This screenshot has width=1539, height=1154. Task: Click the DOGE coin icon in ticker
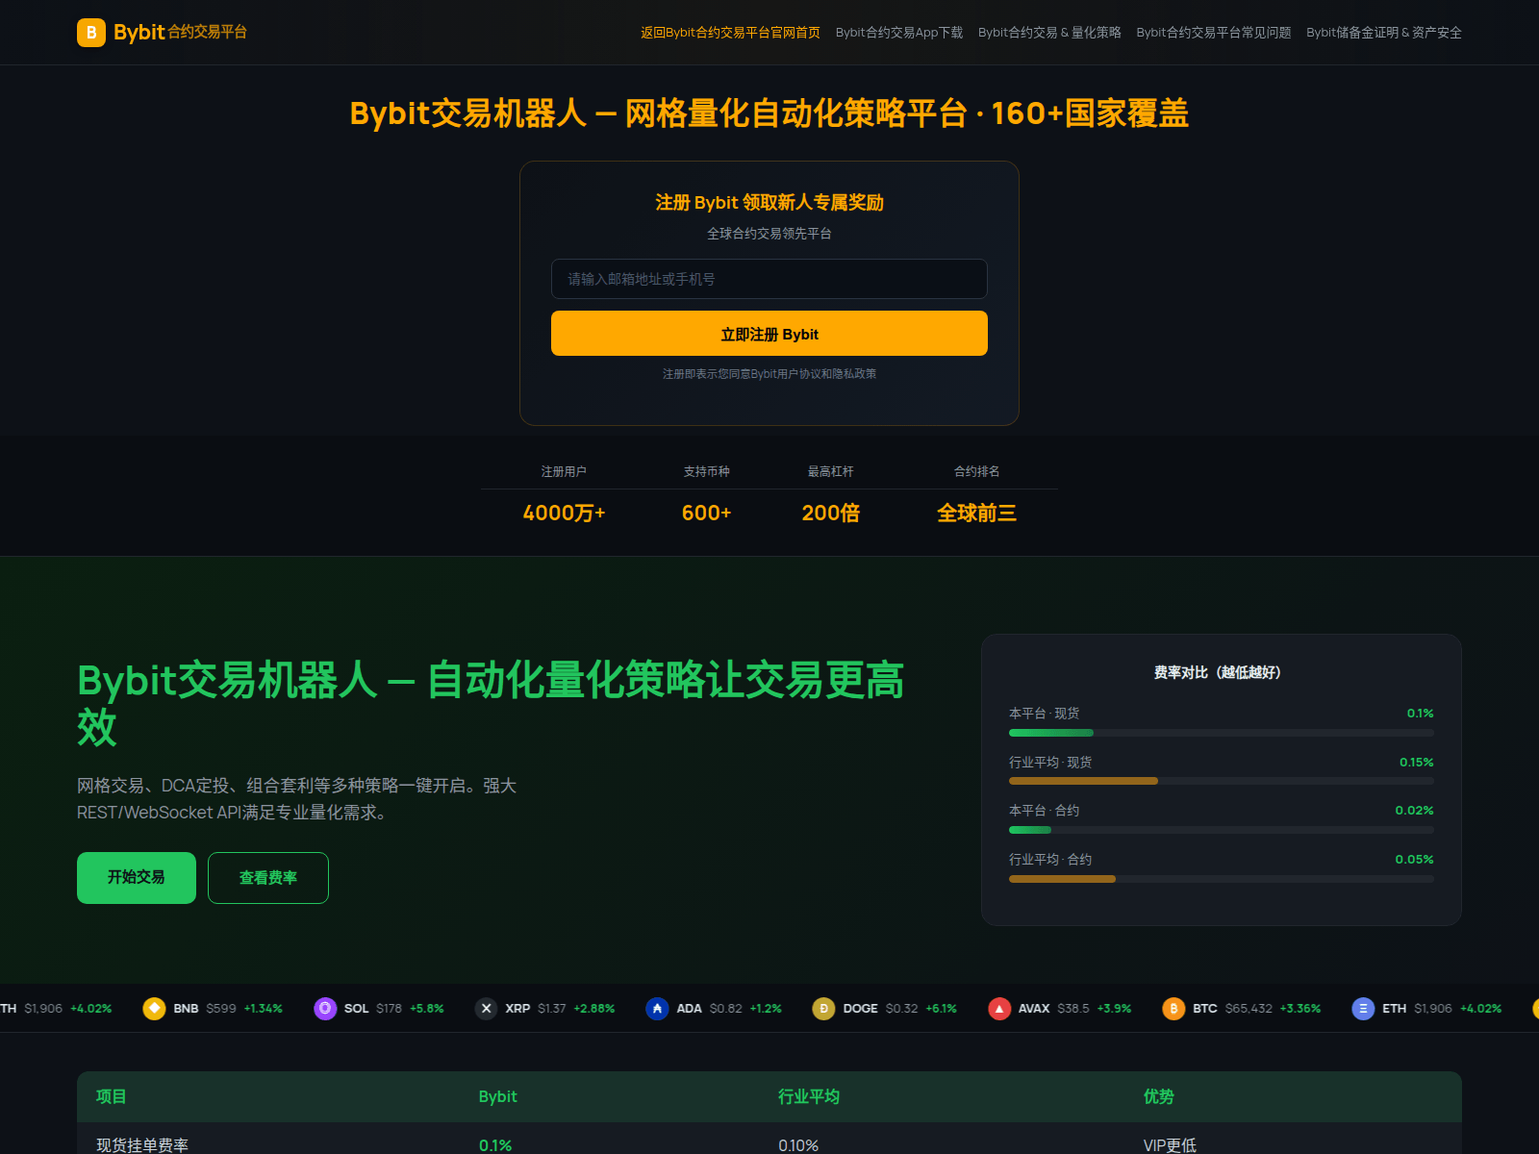823,1008
